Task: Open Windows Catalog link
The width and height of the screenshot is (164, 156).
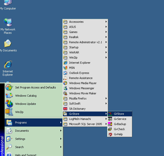Action: tap(34, 96)
